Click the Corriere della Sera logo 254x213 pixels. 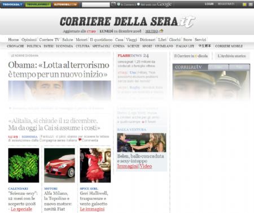click(x=127, y=22)
